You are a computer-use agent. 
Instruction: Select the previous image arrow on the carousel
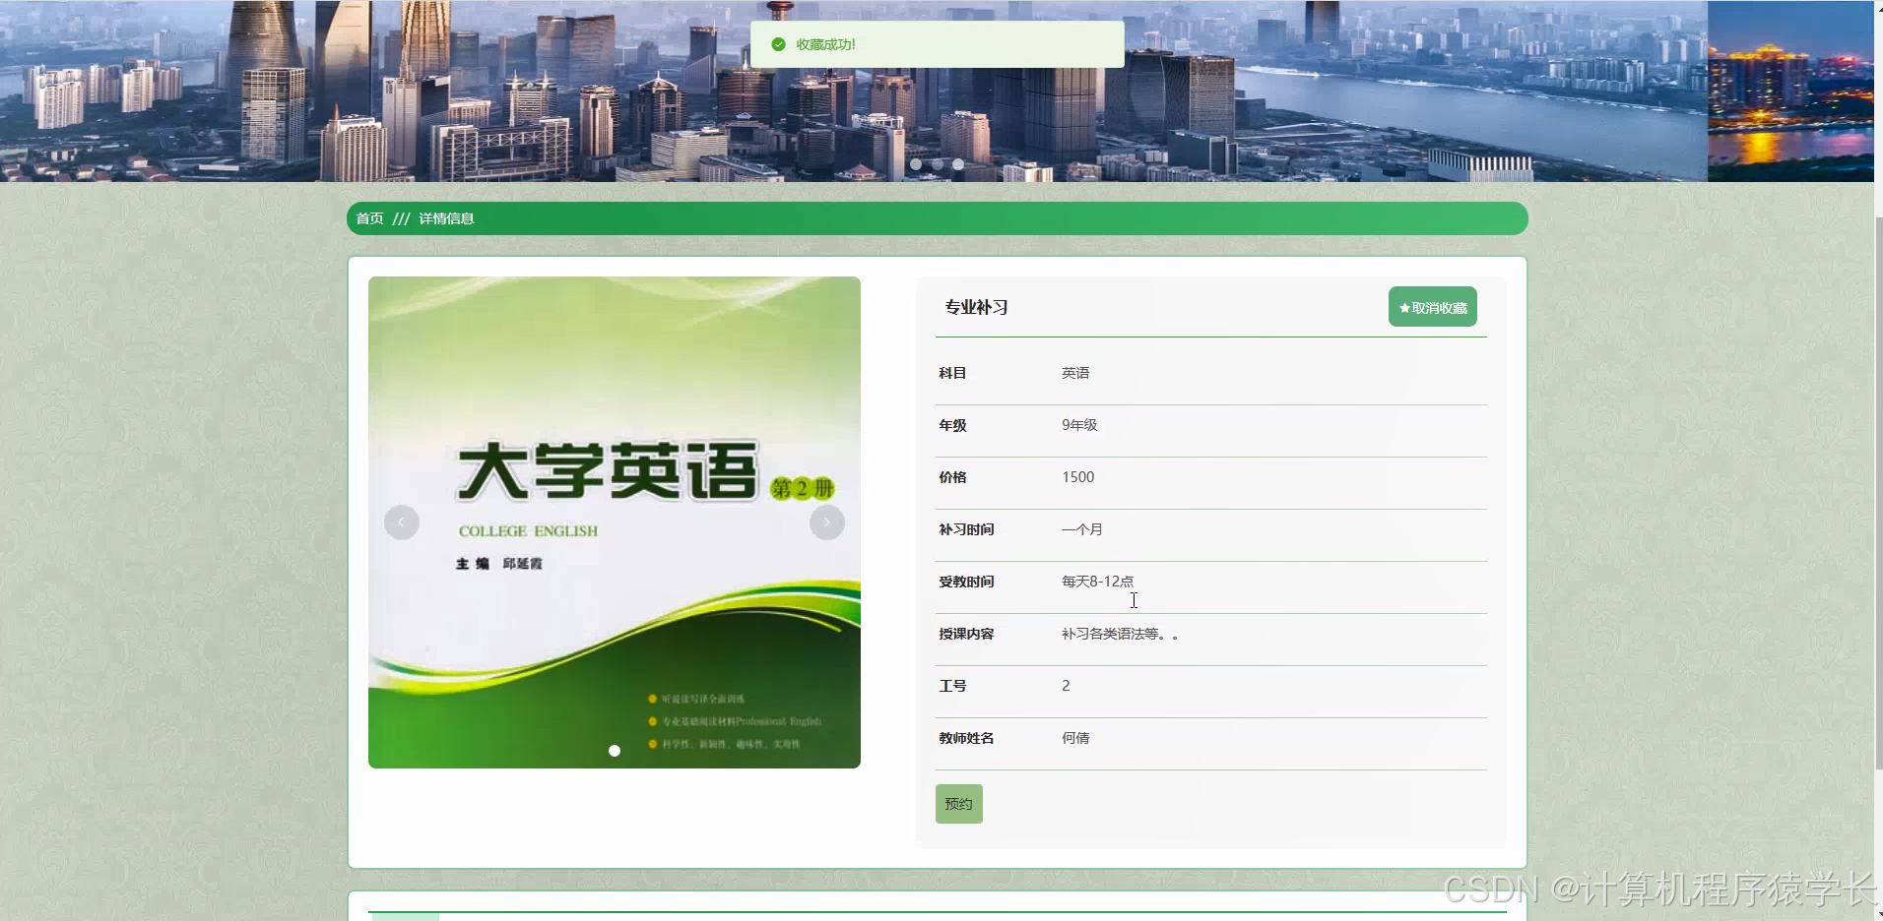tap(401, 522)
